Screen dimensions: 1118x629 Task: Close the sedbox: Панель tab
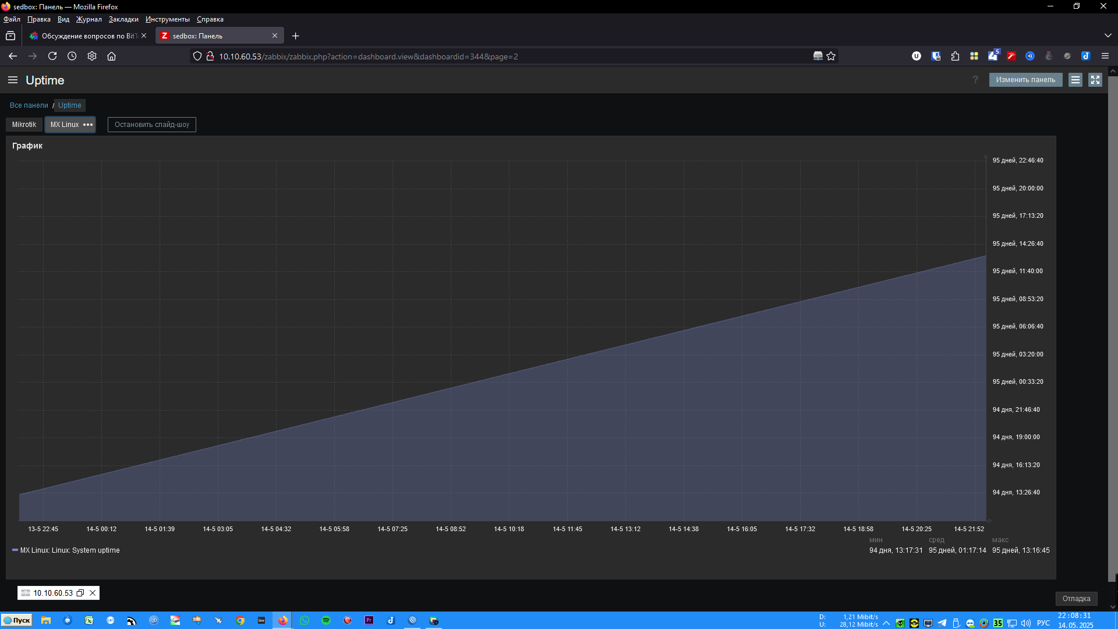[x=275, y=36]
